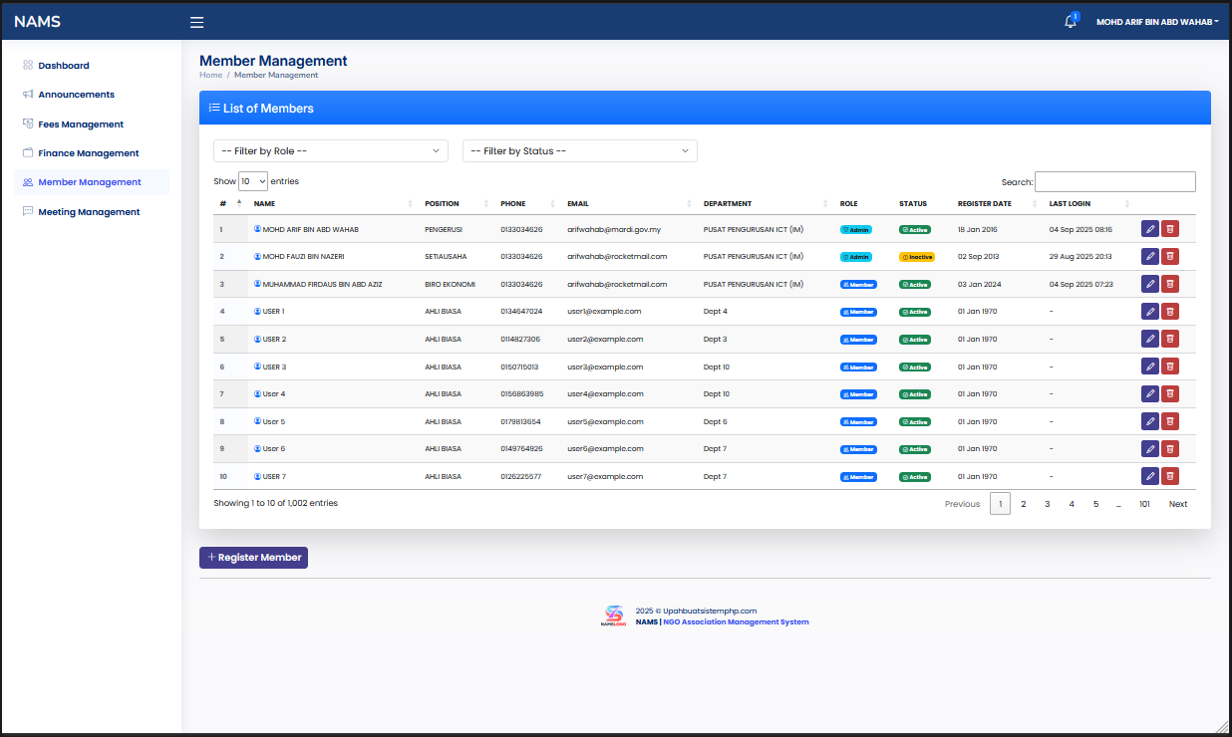Open Fees Management in the sidebar
Image resolution: width=1232 pixels, height=737 pixels.
click(x=81, y=124)
